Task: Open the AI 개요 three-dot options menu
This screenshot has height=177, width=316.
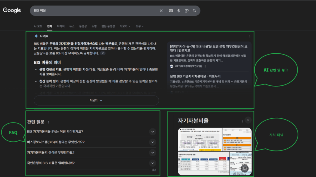Action: pos(250,36)
